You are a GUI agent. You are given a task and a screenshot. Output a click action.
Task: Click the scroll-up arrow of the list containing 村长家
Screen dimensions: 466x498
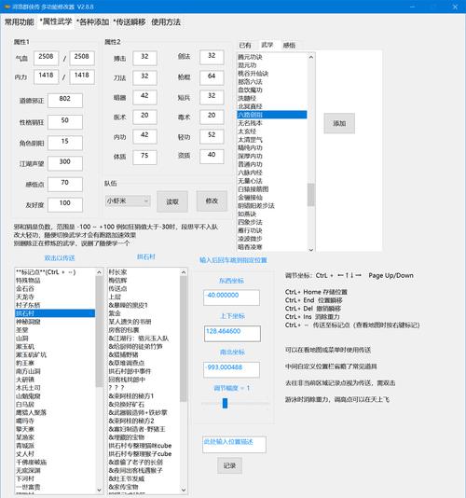pos(184,272)
